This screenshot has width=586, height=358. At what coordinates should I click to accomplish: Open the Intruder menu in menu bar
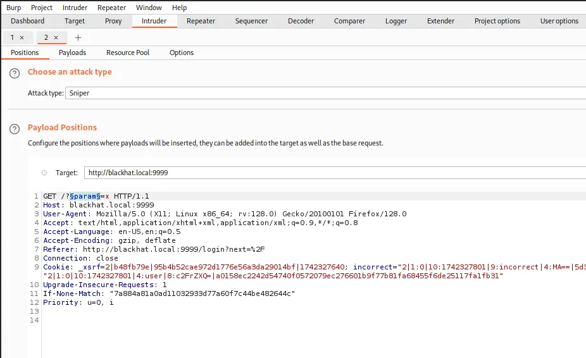[75, 8]
